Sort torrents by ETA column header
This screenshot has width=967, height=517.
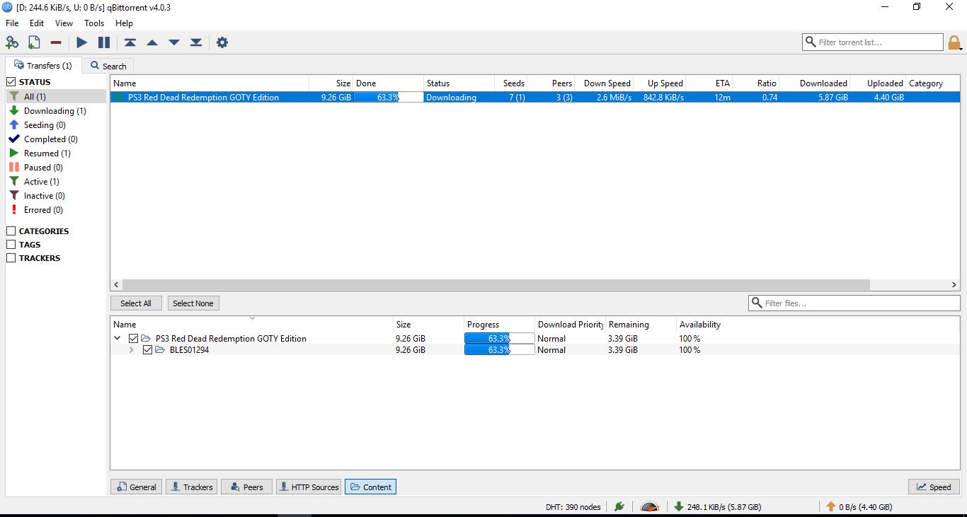point(710,83)
